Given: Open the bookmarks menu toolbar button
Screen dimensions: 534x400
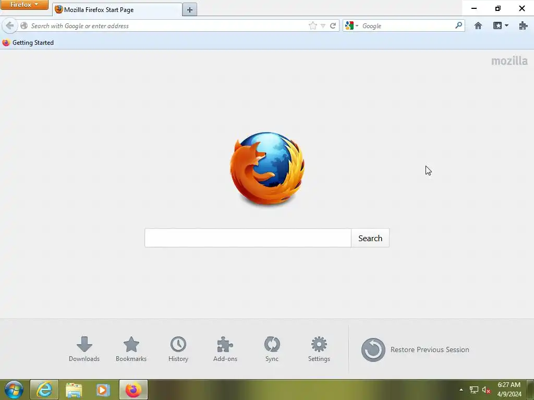Looking at the screenshot, I should click(501, 26).
